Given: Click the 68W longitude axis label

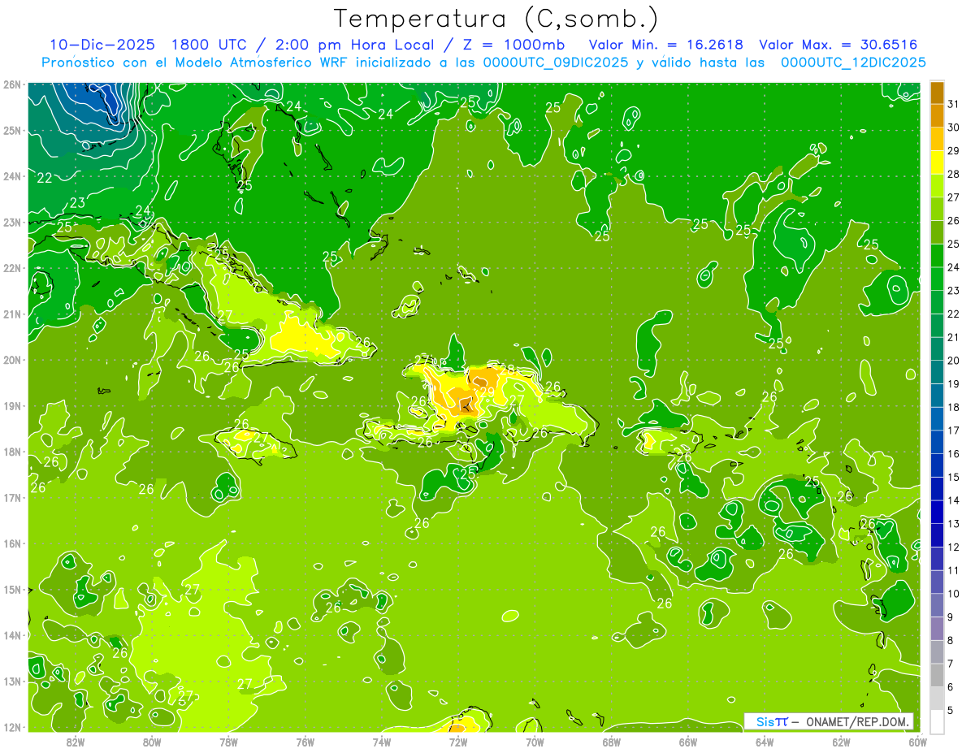Looking at the screenshot, I should 611,741.
